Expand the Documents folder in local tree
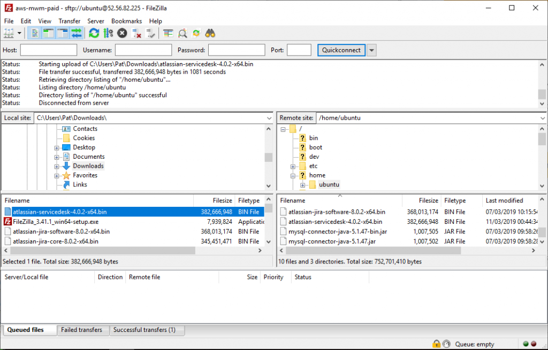Image resolution: width=548 pixels, height=350 pixels. (x=57, y=157)
